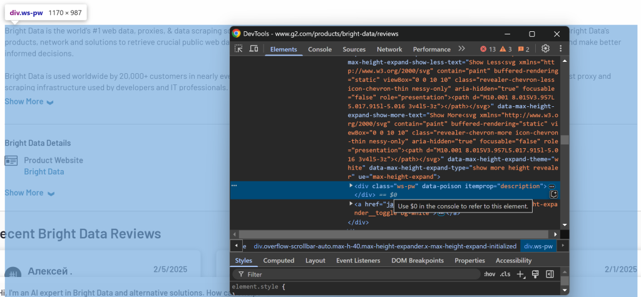Toggle the computed styles sidebar icon
Screen dimensions: 641x297
(550, 274)
